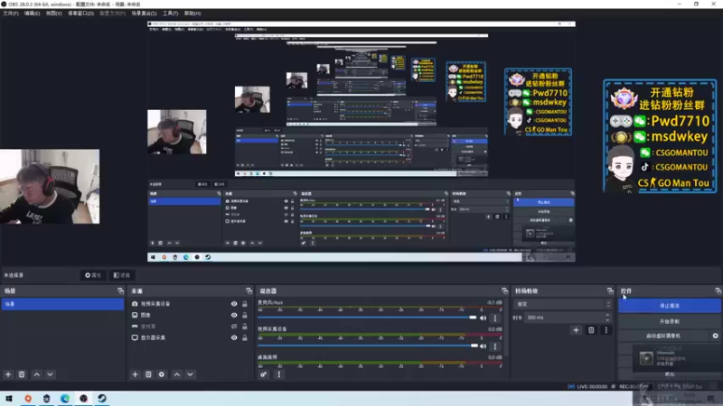Add a new scene with plus icon
The width and height of the screenshot is (723, 406).
[x=8, y=374]
